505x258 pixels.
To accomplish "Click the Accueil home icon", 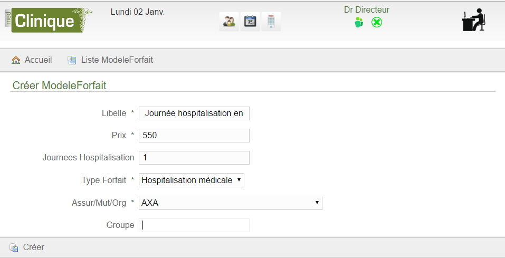I will pyautogui.click(x=16, y=60).
